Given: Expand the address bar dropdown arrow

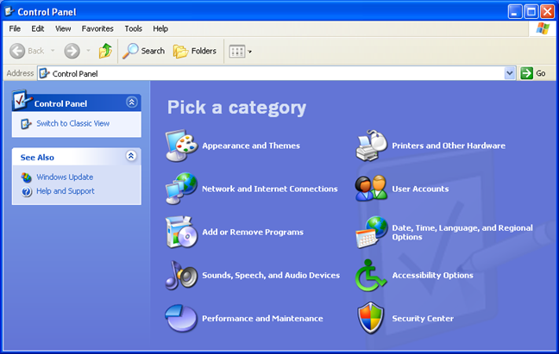Looking at the screenshot, I should pos(510,73).
